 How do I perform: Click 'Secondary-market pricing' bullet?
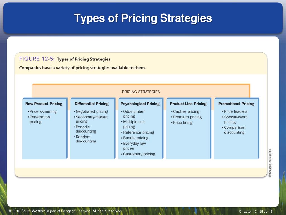[x=91, y=119]
